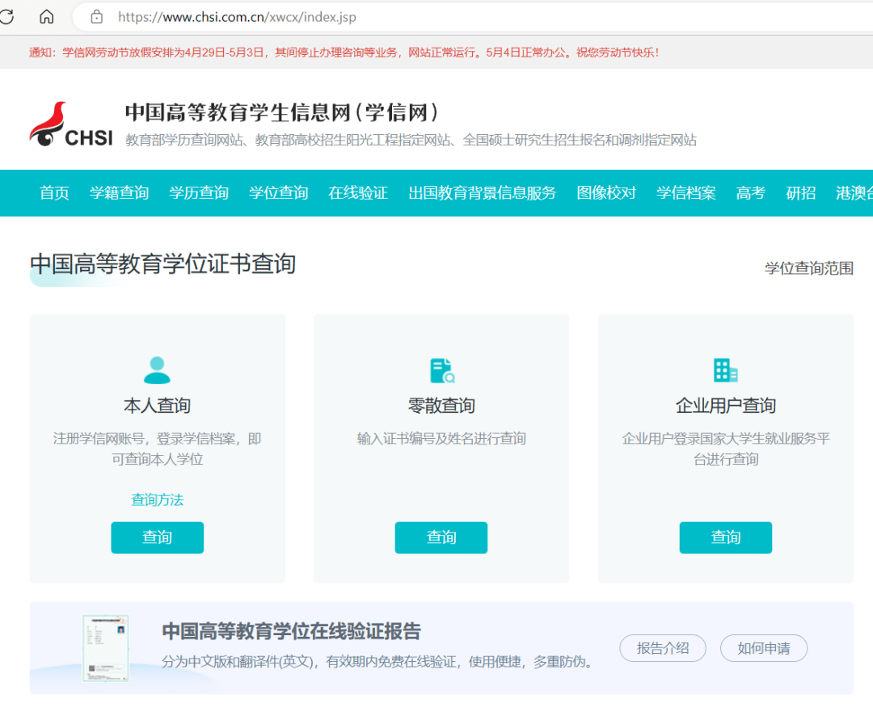The height and width of the screenshot is (716, 873).
Task: Open the 首页 nav item
Action: tap(55, 192)
